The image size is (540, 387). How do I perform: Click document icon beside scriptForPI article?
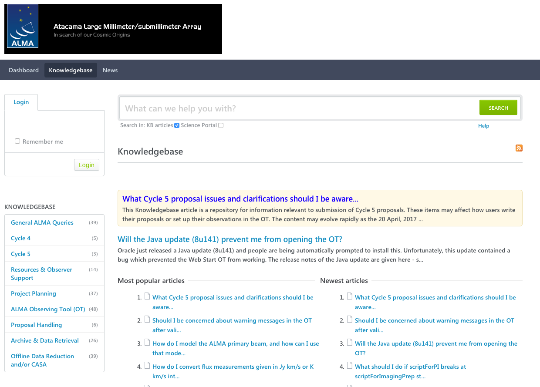(x=350, y=366)
